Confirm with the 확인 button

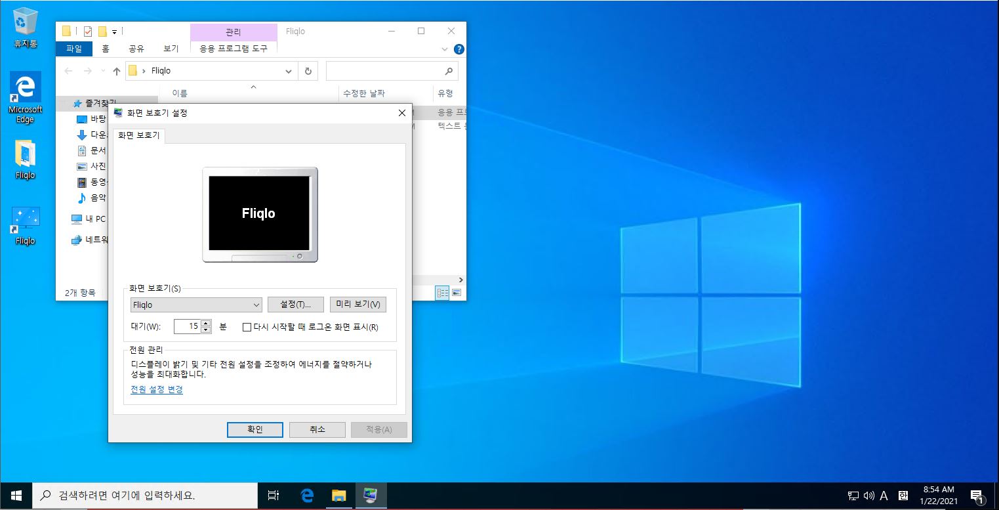pos(255,429)
